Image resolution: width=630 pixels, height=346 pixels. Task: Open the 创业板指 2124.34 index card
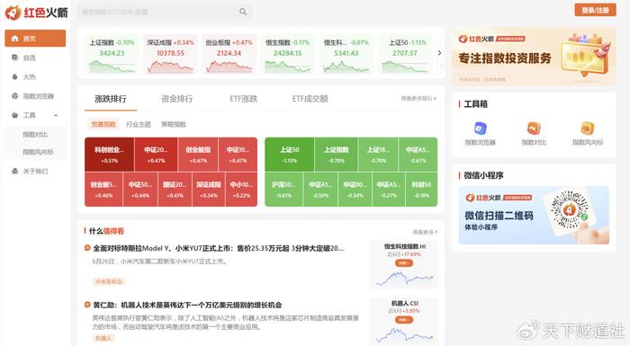tap(229, 55)
